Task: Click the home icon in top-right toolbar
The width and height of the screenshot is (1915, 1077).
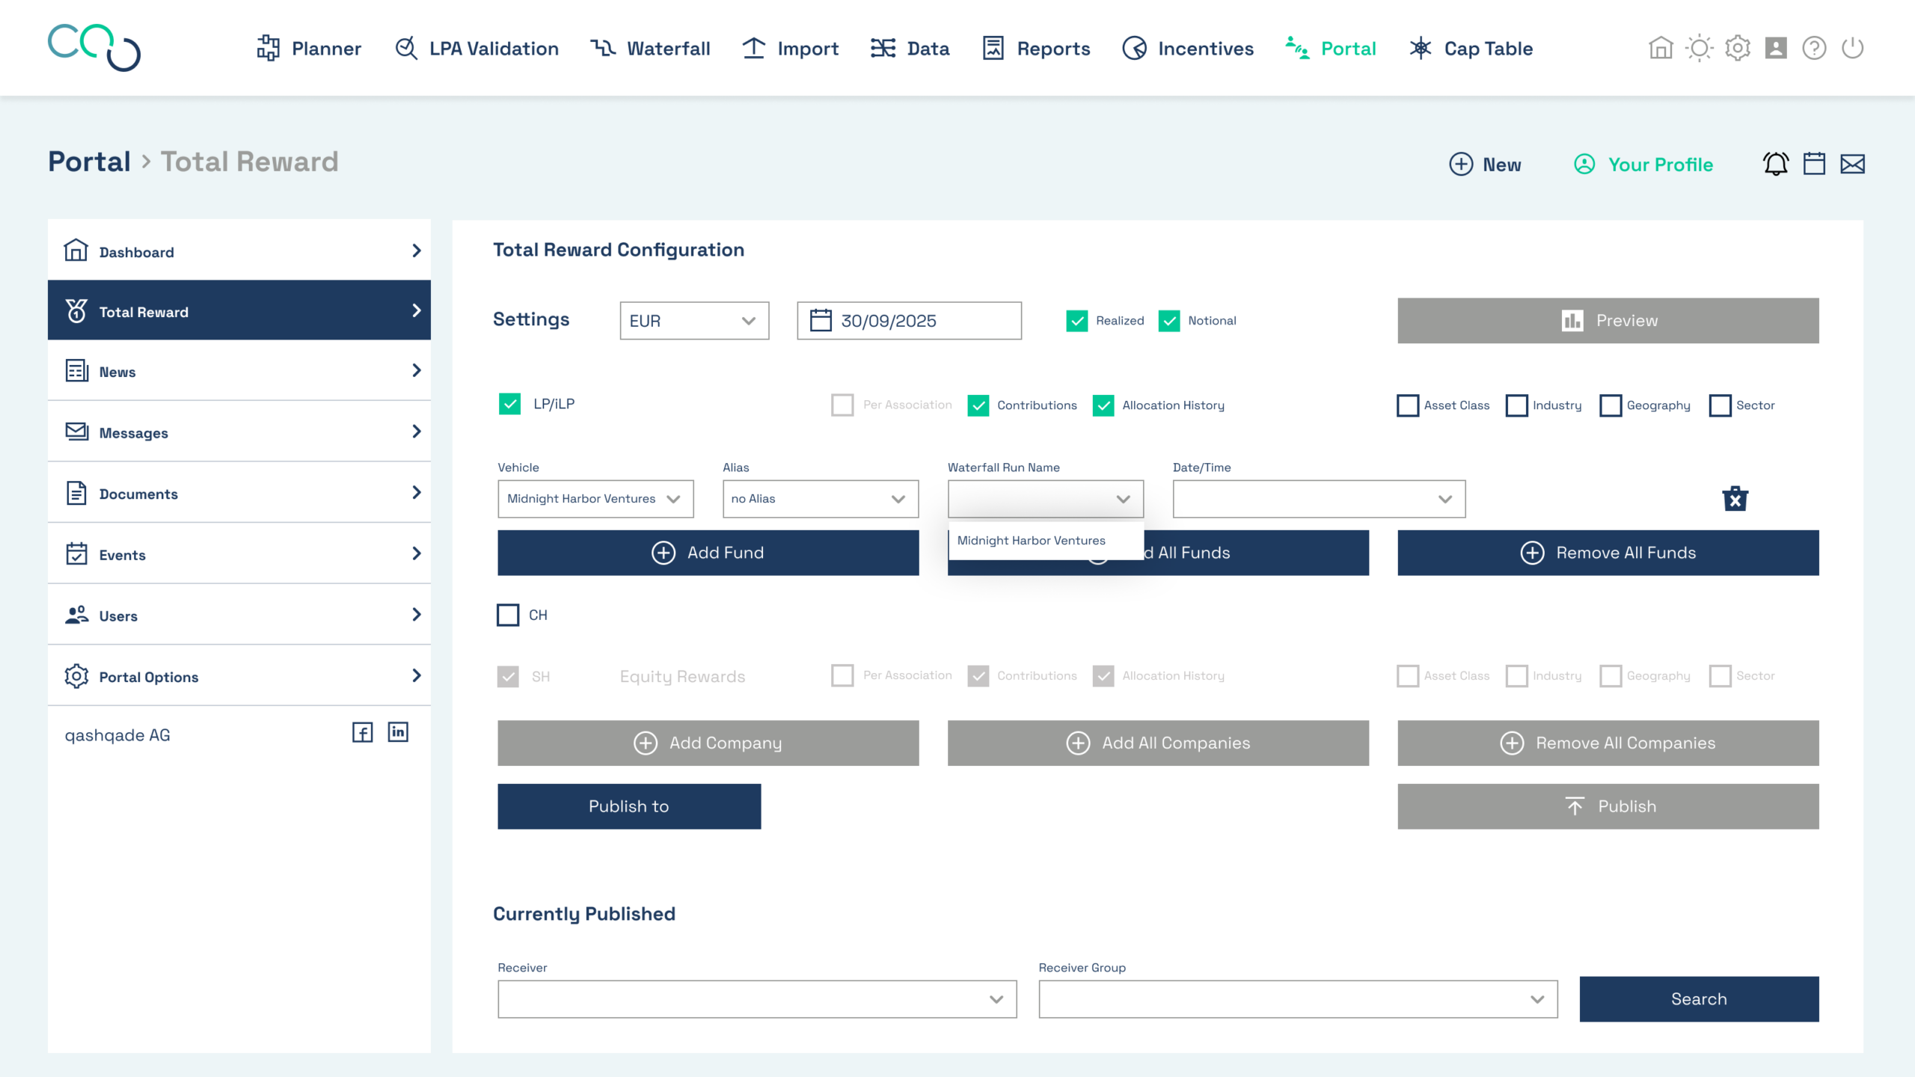Action: (1661, 49)
